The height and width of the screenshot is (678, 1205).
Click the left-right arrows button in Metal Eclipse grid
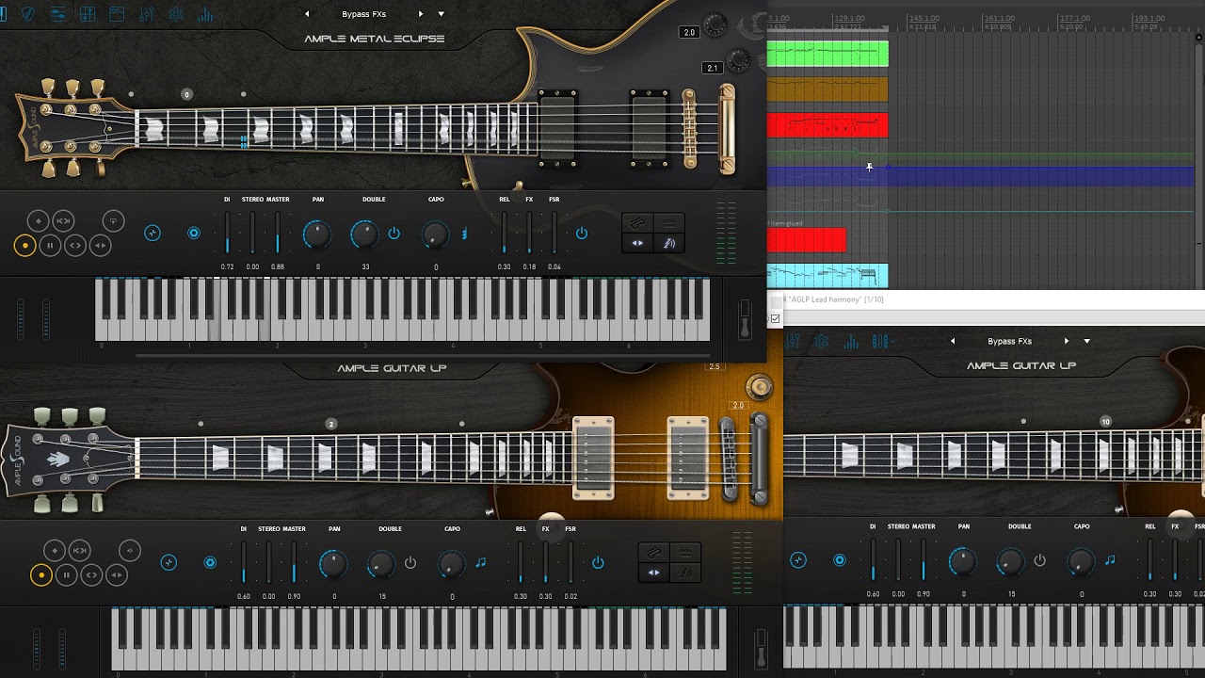[637, 243]
